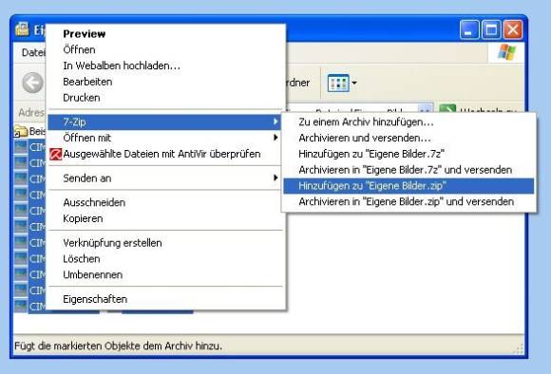Click the Back arrow button in toolbar
551x374 pixels.
click(32, 83)
